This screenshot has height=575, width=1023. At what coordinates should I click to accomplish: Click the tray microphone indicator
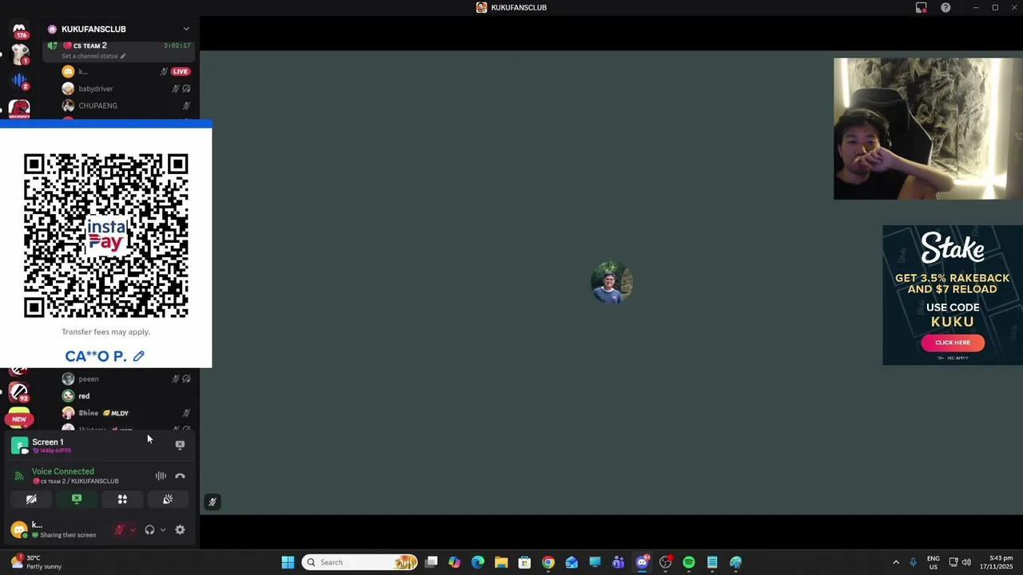pyautogui.click(x=913, y=562)
